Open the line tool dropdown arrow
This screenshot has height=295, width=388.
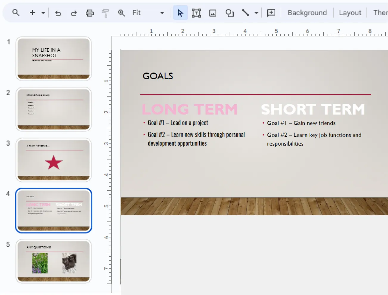tap(256, 13)
